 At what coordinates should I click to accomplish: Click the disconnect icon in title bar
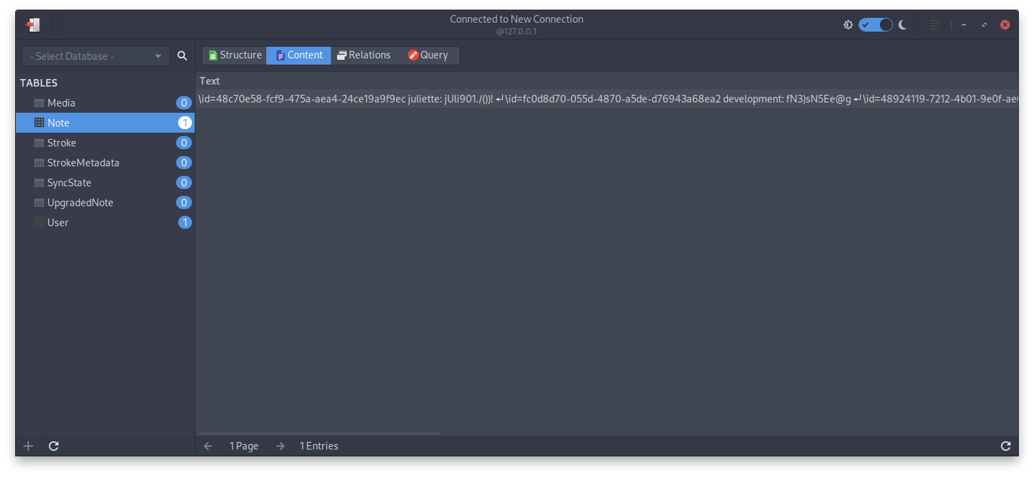32,25
